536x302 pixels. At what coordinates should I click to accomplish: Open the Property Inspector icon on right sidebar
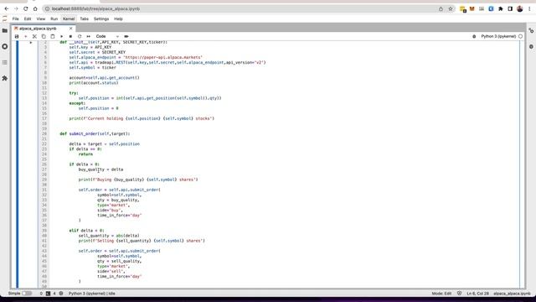point(531,30)
